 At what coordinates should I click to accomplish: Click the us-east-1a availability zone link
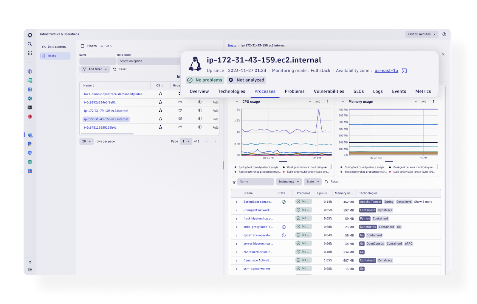click(386, 71)
